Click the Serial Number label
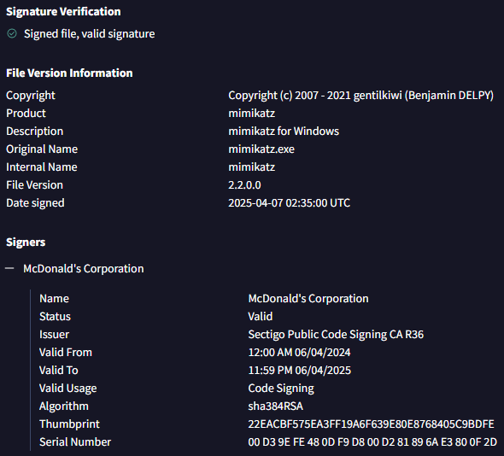Screen dimensions: 504x456 pyautogui.click(x=75, y=442)
